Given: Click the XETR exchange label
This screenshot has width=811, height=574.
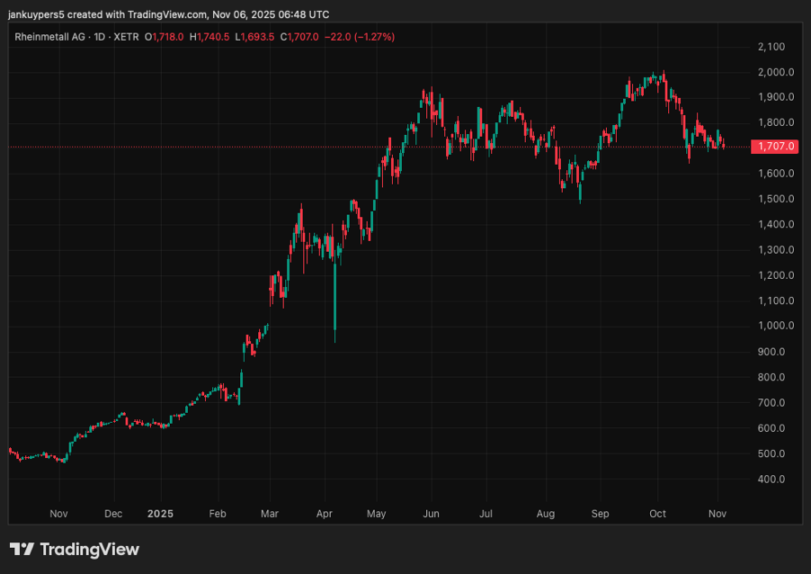Looking at the screenshot, I should pyautogui.click(x=126, y=37).
